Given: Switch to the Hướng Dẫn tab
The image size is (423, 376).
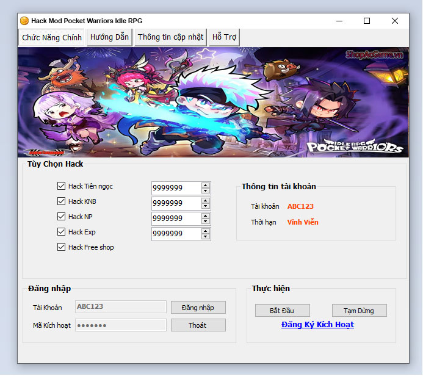Looking at the screenshot, I should pyautogui.click(x=109, y=37).
